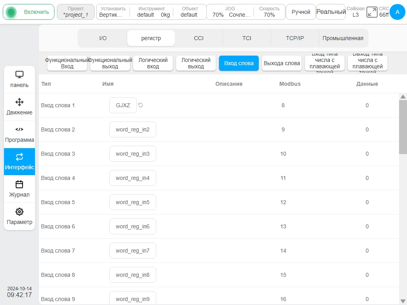Viewport: 407px width, 305px height.
Task: Click the scrollbar up arrow
Action: (x=403, y=97)
